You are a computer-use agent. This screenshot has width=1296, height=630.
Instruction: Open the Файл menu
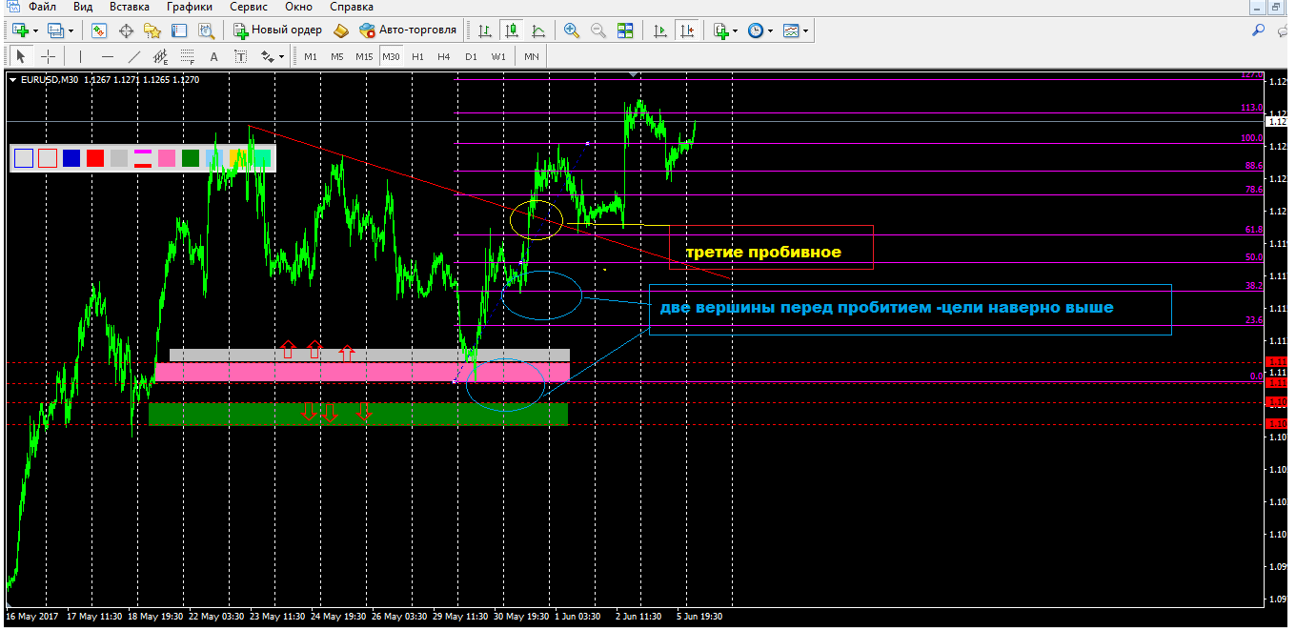(42, 7)
